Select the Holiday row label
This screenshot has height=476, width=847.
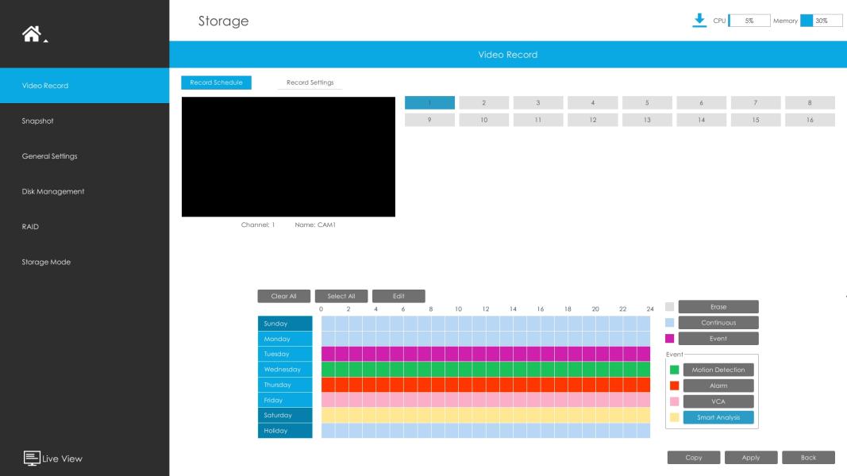click(285, 431)
